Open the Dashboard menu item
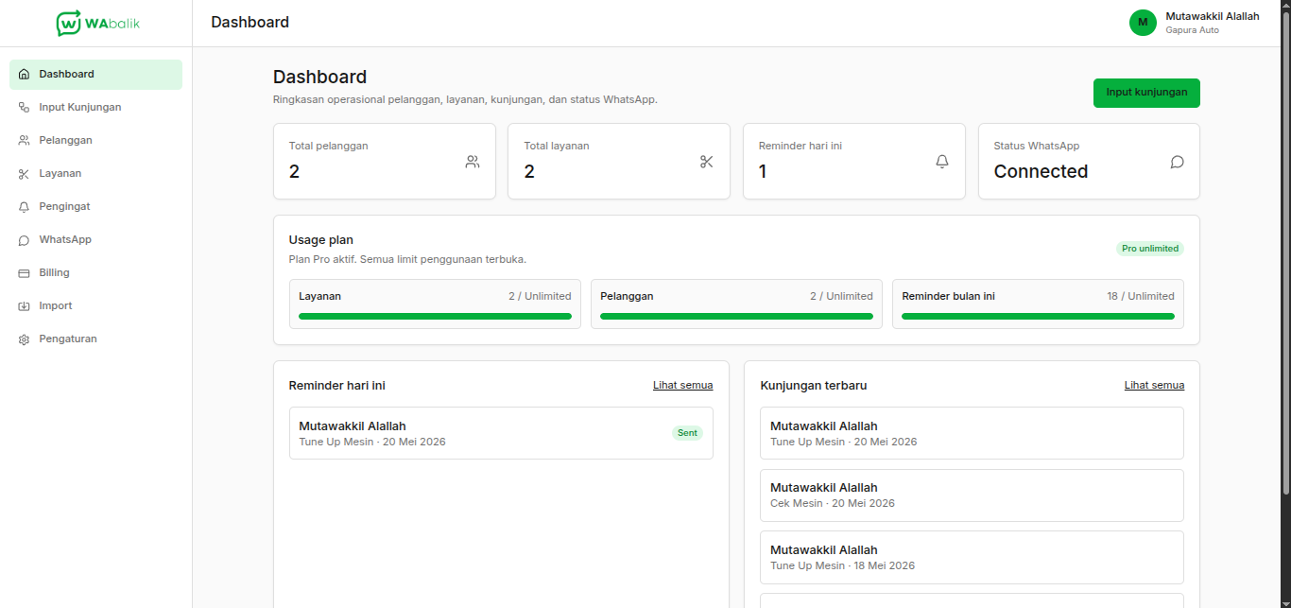The width and height of the screenshot is (1291, 608). click(x=95, y=75)
